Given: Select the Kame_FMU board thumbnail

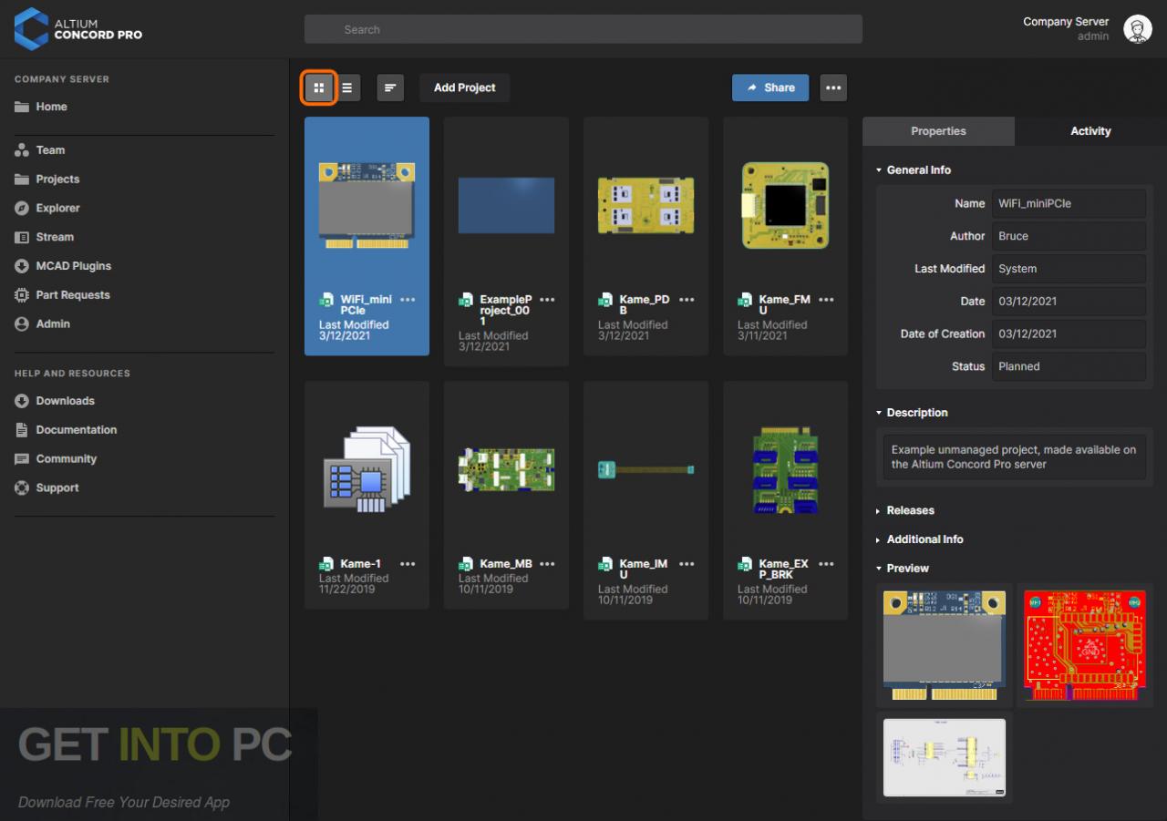Looking at the screenshot, I should 785,205.
